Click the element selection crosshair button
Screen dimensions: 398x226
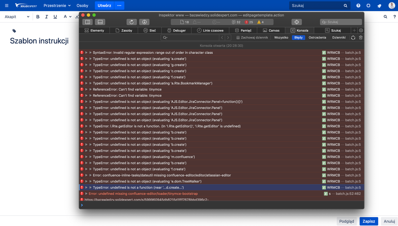tap(296, 22)
